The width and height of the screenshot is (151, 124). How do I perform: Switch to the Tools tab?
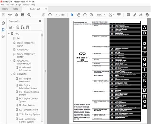tap(15, 9)
